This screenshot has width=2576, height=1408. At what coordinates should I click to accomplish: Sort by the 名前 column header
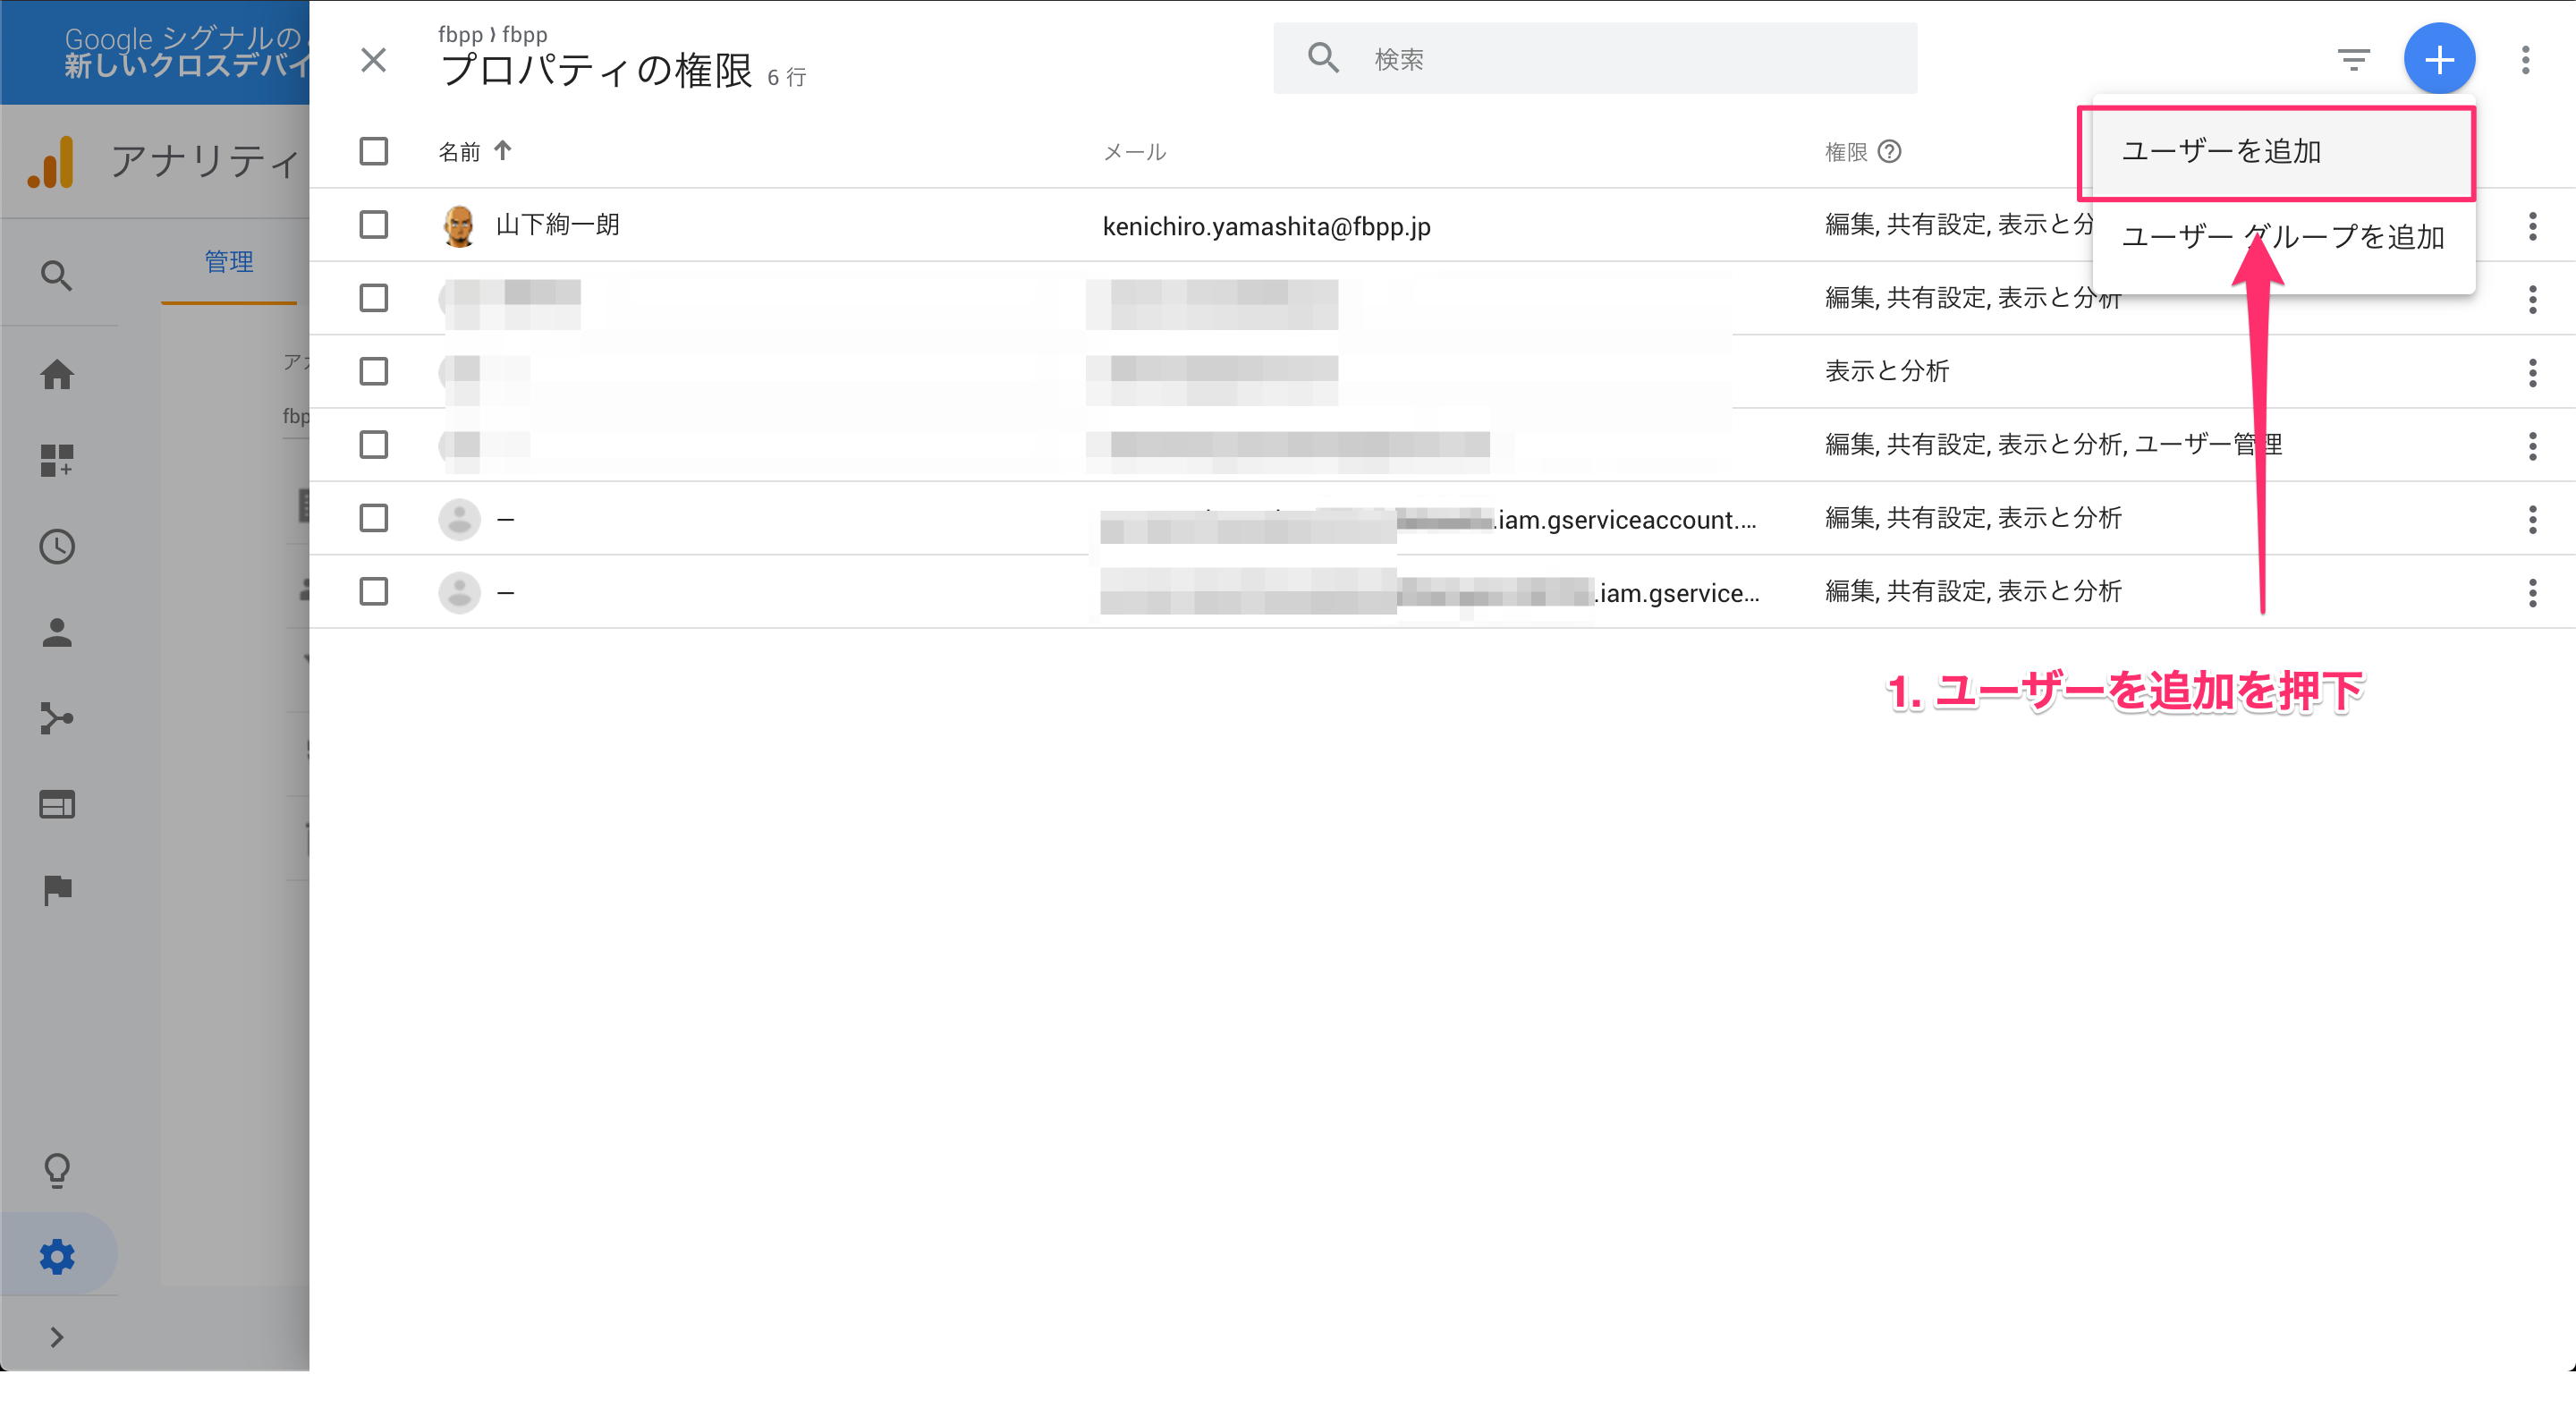[459, 151]
